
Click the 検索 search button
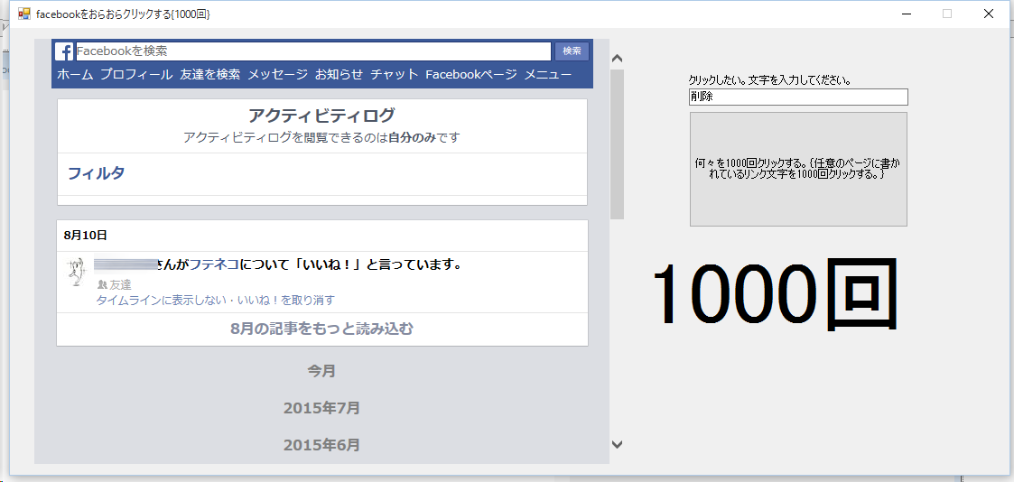(x=572, y=51)
